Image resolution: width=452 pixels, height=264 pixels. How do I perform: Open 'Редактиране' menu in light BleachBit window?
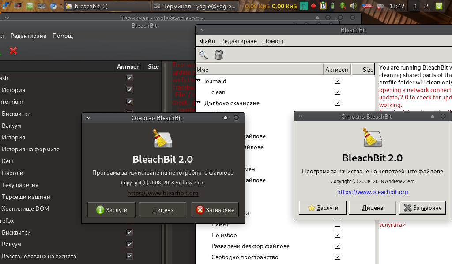pos(239,41)
